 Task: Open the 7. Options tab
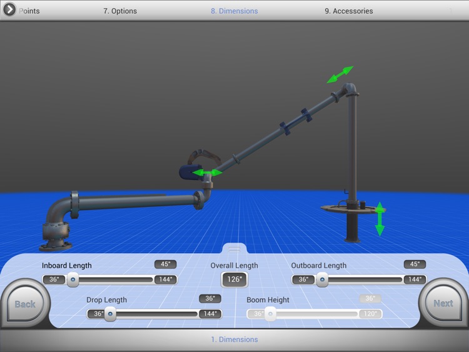pos(119,11)
